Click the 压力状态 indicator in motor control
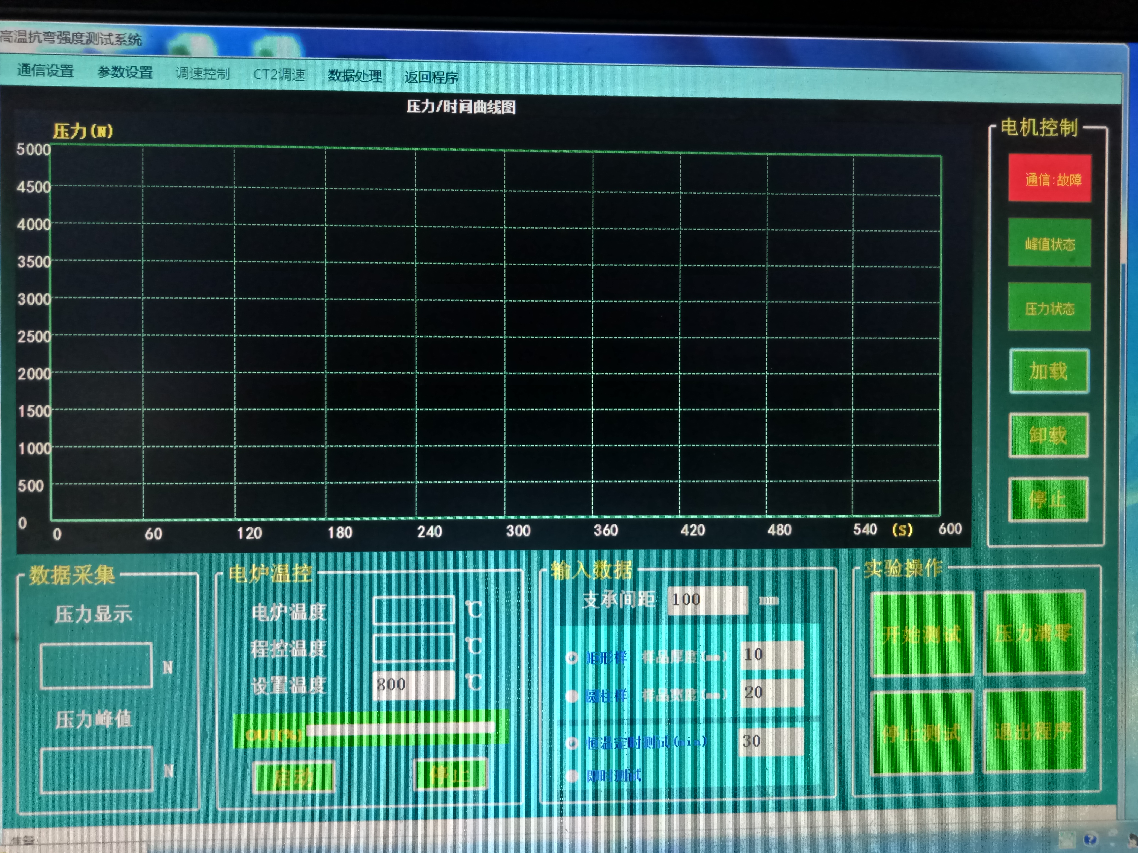This screenshot has width=1138, height=853. coord(1050,307)
